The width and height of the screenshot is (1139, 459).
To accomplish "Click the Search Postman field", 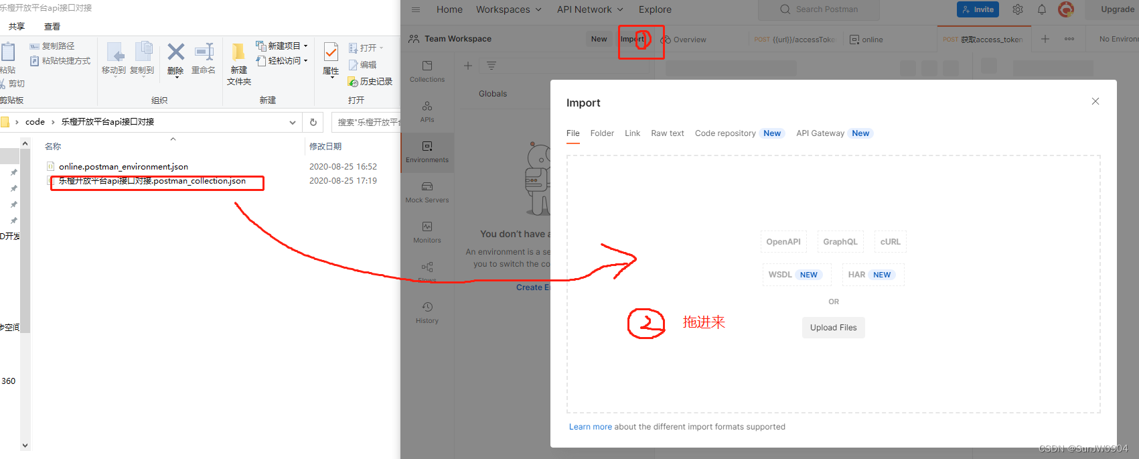I will pyautogui.click(x=819, y=9).
